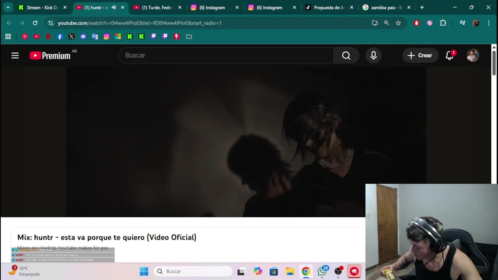
Task: Open the weather widget showing 15°C
Action: 24,271
